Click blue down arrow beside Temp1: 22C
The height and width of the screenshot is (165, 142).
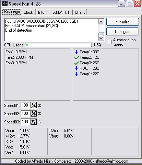pos(76,74)
